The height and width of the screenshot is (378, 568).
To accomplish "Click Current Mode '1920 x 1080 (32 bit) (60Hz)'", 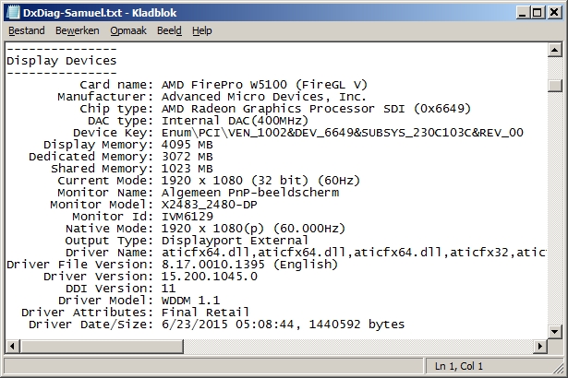I will [x=260, y=181].
